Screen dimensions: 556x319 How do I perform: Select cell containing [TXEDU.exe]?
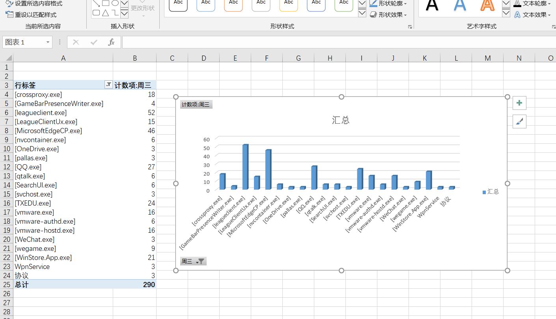[63, 203]
